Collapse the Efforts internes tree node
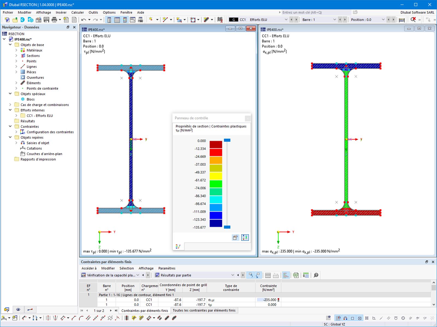 (x=10, y=110)
